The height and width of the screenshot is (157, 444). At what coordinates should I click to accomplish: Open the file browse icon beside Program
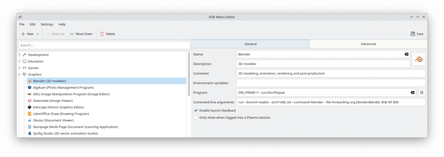(x=422, y=93)
